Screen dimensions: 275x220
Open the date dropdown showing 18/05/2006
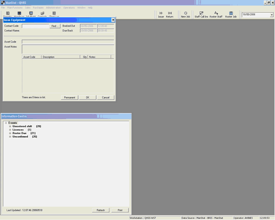(272, 15)
